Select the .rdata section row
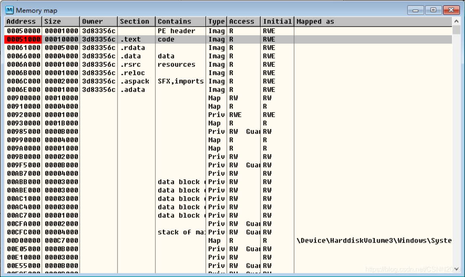Image resolution: width=465 pixels, height=277 pixels. (228, 48)
